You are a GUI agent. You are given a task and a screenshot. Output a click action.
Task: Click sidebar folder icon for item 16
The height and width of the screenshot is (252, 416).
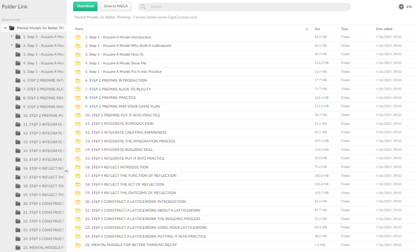[x=18, y=168]
